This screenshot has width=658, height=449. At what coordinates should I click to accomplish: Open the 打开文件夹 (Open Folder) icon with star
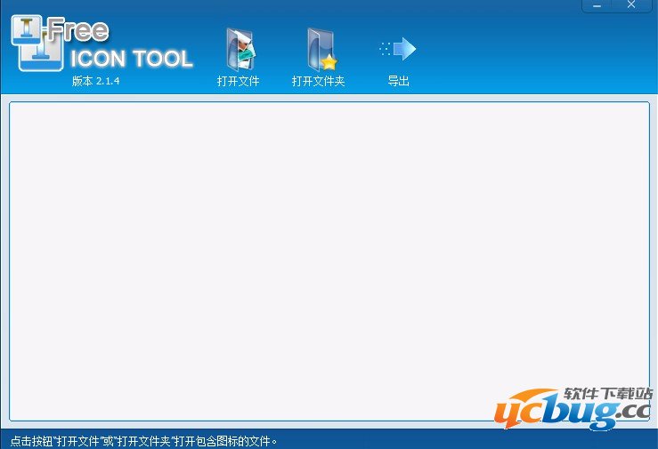point(321,51)
